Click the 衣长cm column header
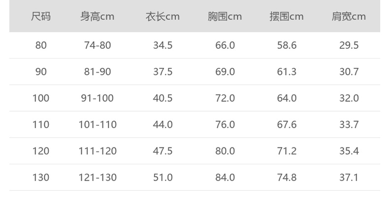Image resolution: width=389 pixels, height=212 pixels. click(162, 17)
